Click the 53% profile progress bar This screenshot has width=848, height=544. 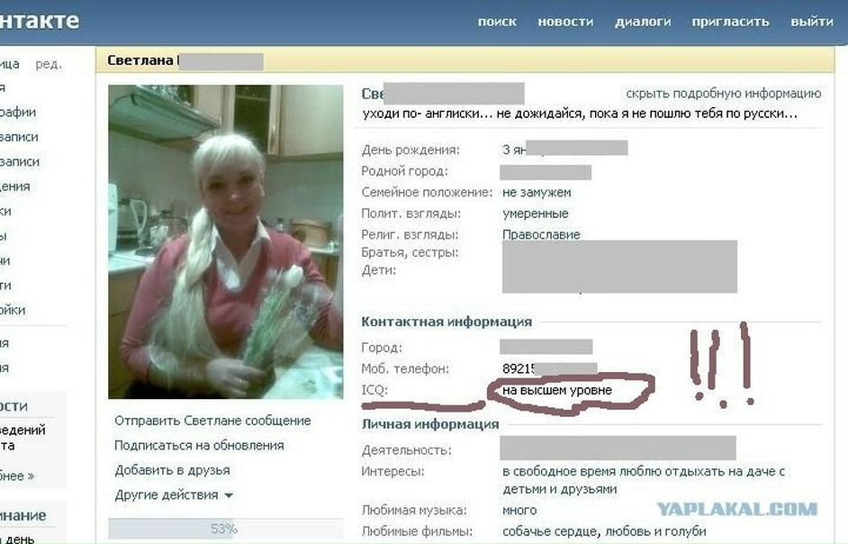point(225,529)
